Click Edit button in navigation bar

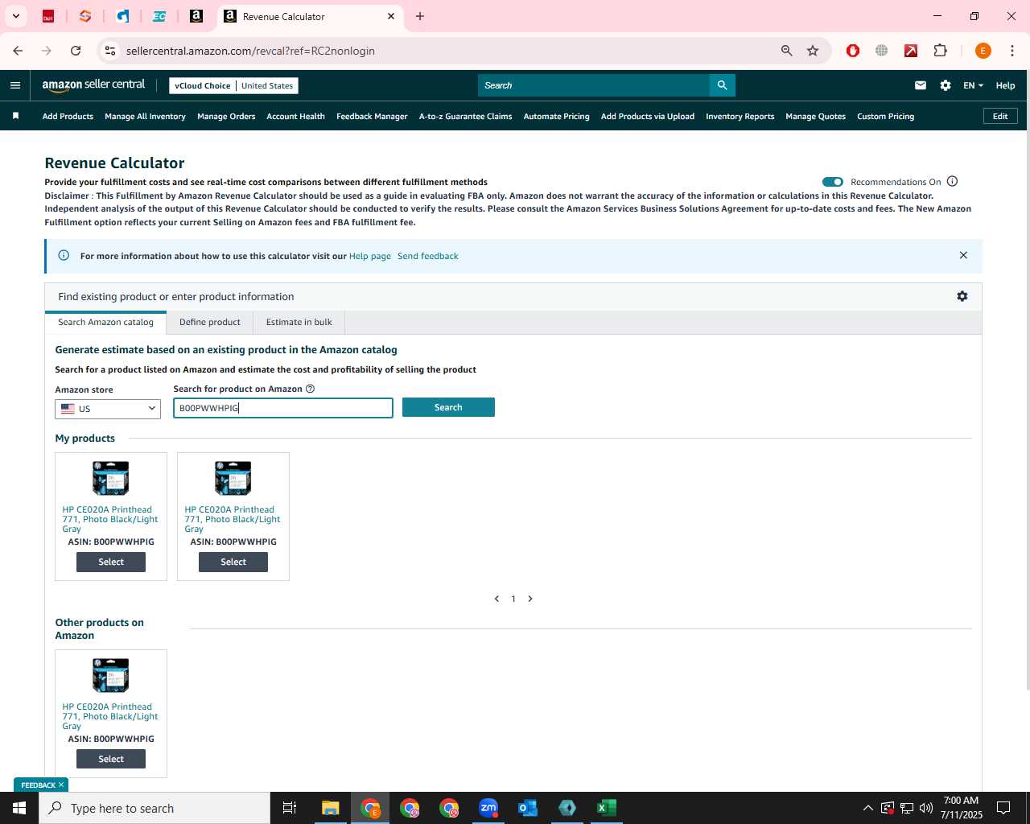(x=1000, y=116)
